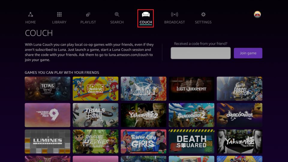This screenshot has width=288, height=162.
Task: Select the Trials Rising game tile
Action: (95, 115)
